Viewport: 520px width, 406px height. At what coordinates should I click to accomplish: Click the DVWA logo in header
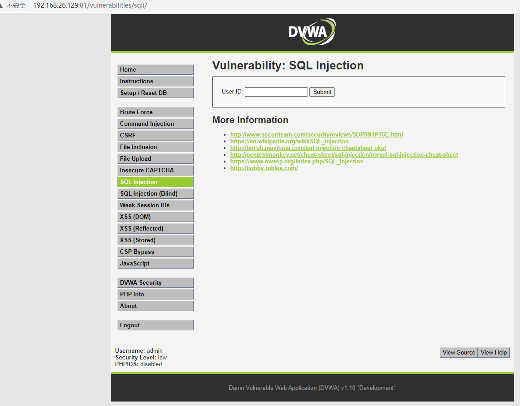[312, 32]
